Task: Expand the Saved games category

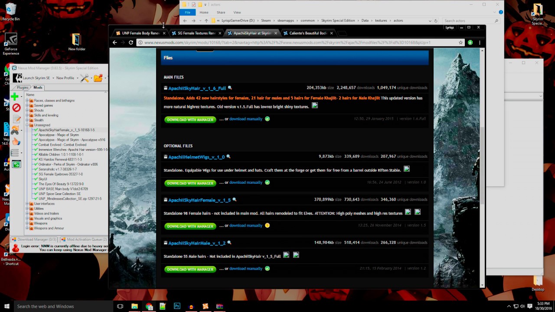Action: click(x=27, y=105)
